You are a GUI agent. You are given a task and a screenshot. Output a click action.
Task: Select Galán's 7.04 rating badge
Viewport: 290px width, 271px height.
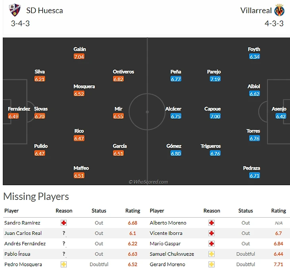(79, 57)
